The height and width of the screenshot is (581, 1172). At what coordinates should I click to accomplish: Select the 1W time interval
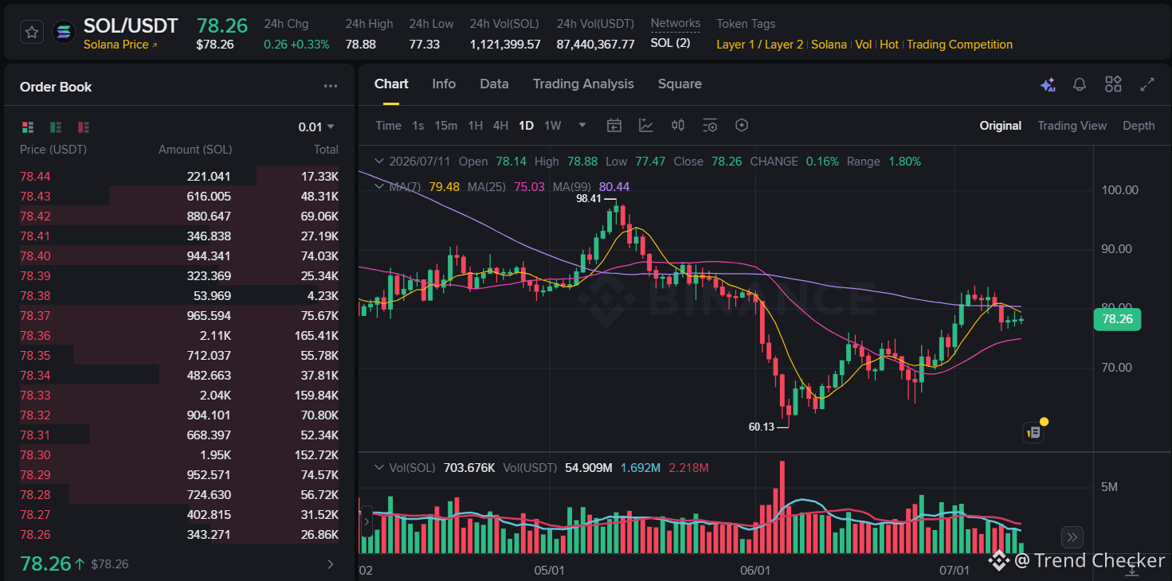553,126
